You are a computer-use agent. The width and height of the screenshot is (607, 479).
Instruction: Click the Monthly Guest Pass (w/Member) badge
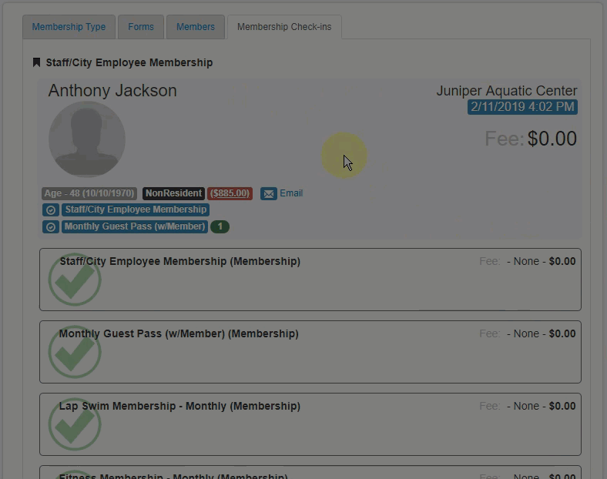coord(135,226)
